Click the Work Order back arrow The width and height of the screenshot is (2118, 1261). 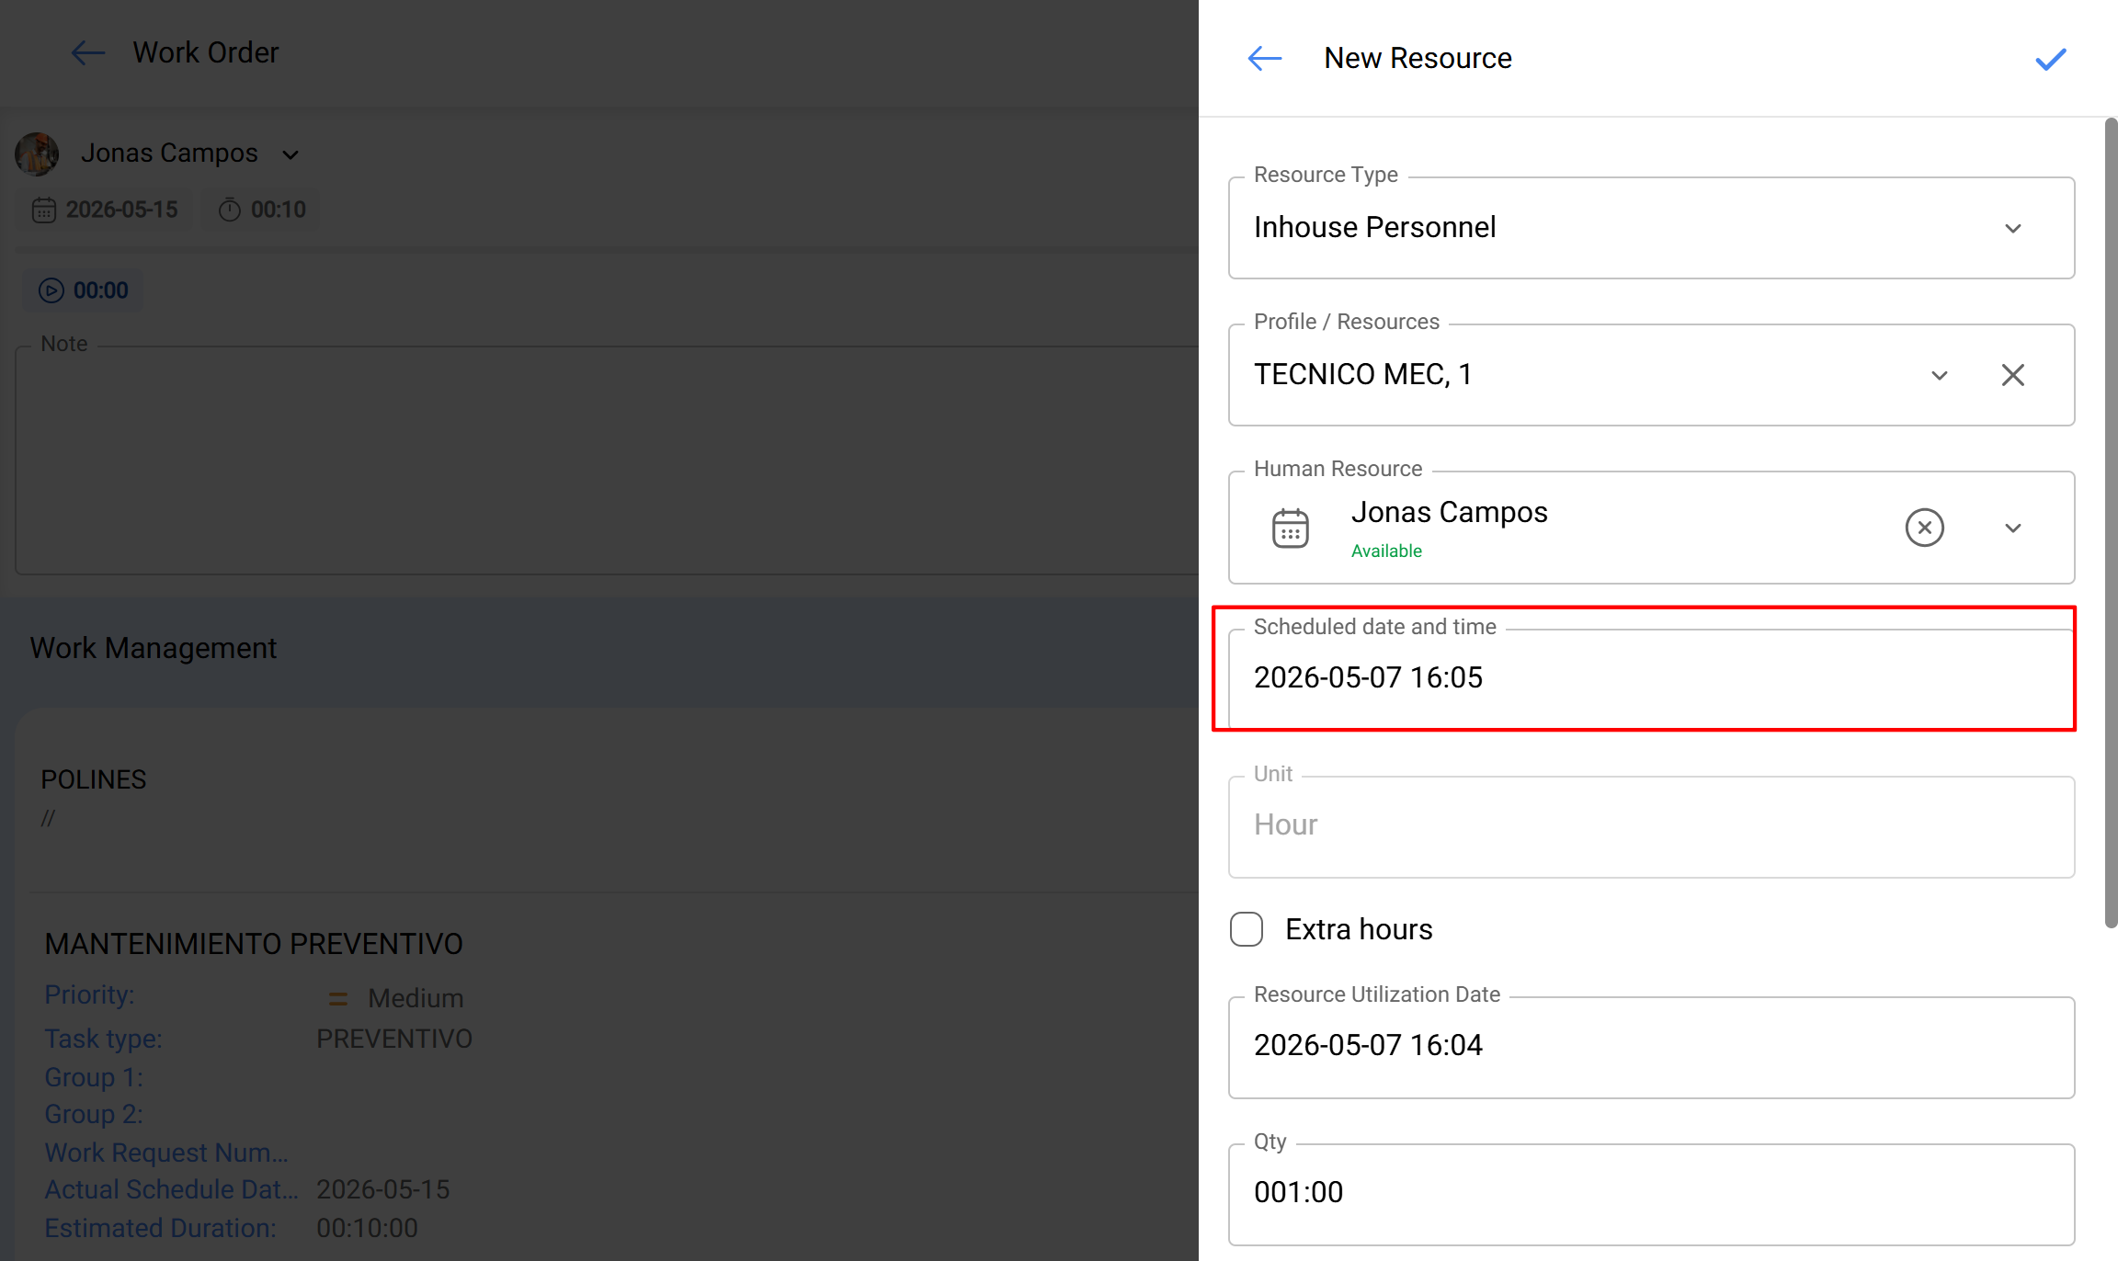(88, 52)
